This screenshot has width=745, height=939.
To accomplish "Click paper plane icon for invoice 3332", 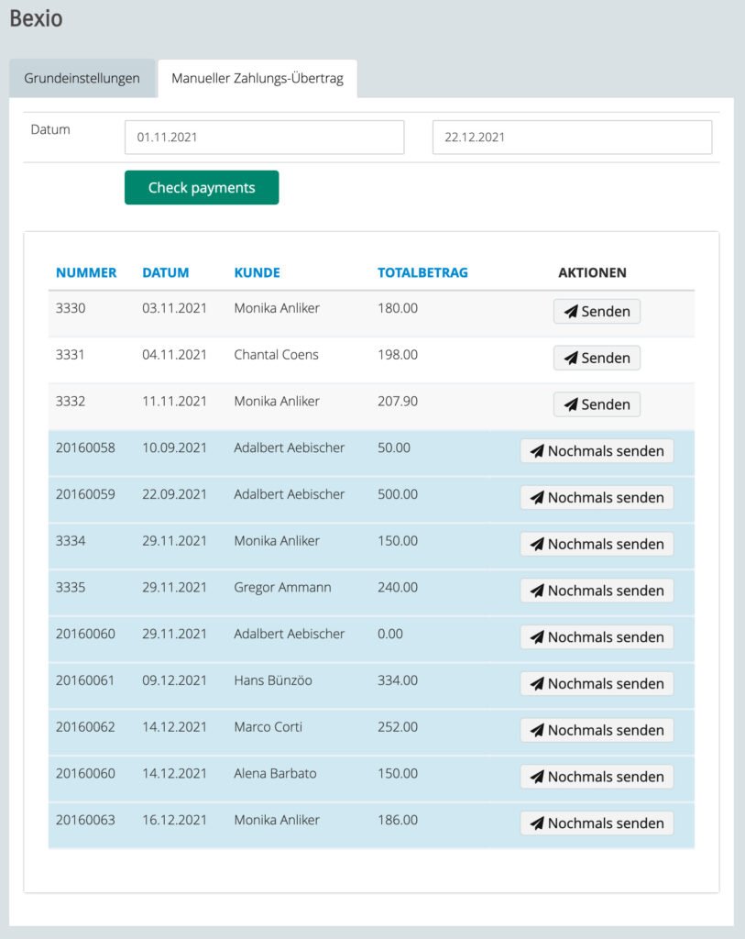I will coord(571,405).
